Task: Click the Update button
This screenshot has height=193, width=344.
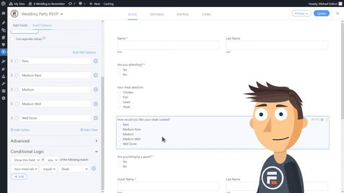Action: [x=321, y=13]
